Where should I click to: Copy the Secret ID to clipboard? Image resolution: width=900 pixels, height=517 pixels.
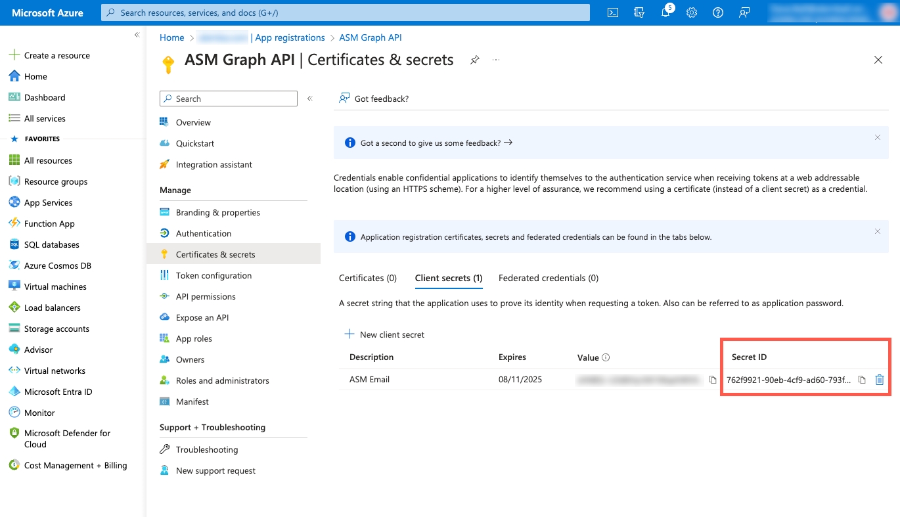click(862, 380)
